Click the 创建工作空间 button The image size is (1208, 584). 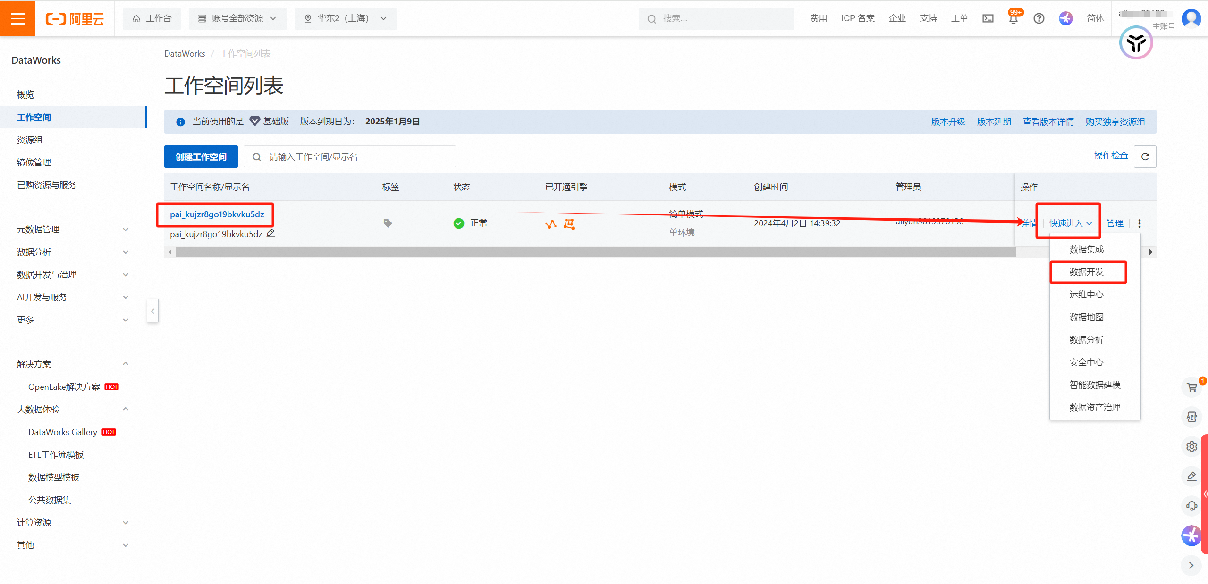tap(200, 156)
